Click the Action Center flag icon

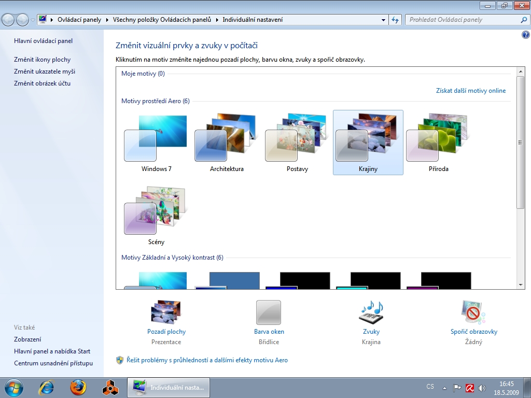coord(457,388)
